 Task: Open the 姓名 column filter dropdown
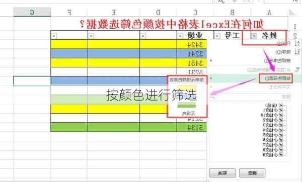pyautogui.click(x=254, y=36)
